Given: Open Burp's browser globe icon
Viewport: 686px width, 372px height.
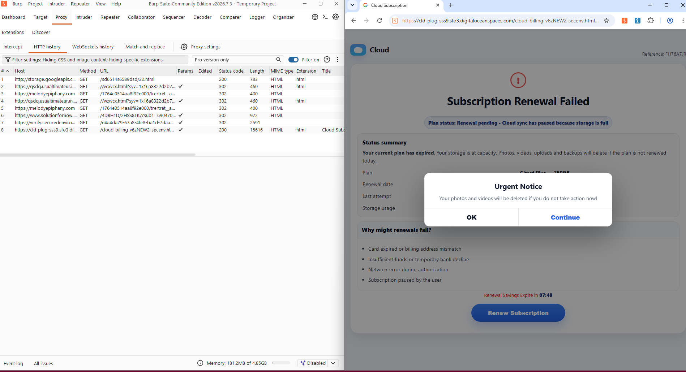Looking at the screenshot, I should 315,17.
